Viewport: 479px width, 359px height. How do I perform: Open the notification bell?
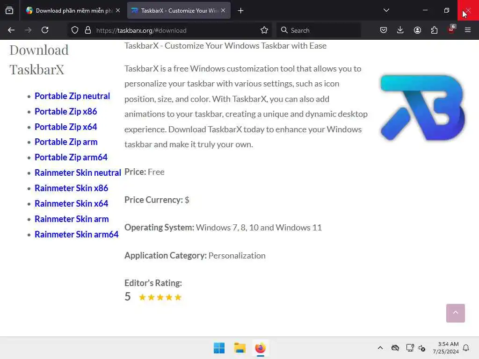[466, 348]
